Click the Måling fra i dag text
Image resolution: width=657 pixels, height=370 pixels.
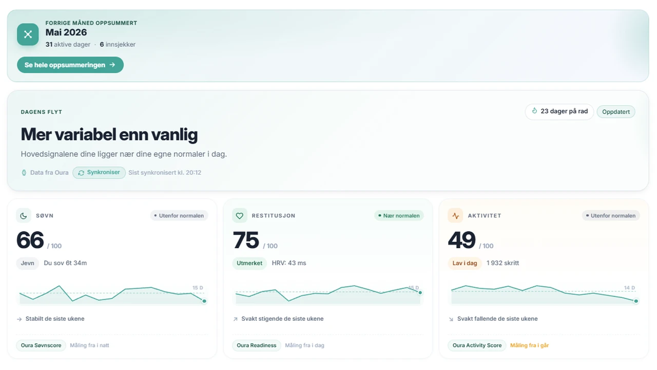(305, 345)
